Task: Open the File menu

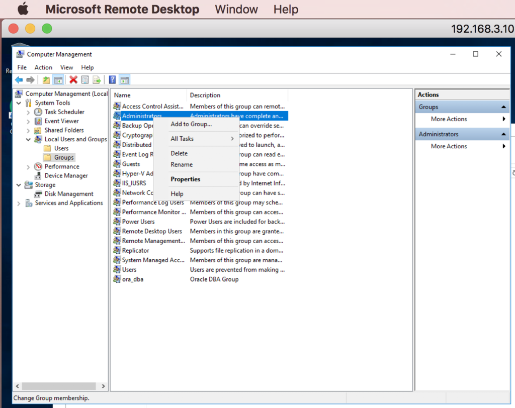Action: pyautogui.click(x=22, y=67)
